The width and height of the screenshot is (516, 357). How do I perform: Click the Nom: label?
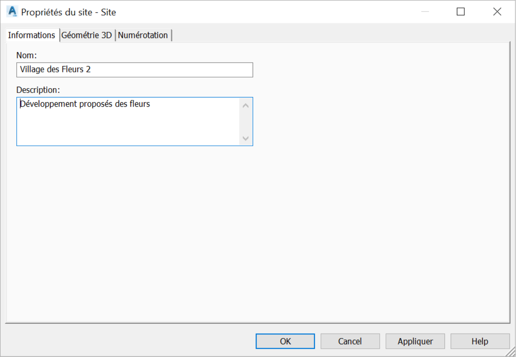pos(27,55)
